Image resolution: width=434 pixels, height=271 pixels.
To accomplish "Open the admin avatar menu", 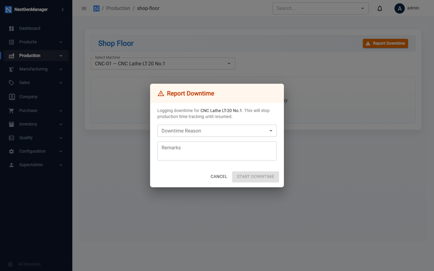I will (x=400, y=8).
